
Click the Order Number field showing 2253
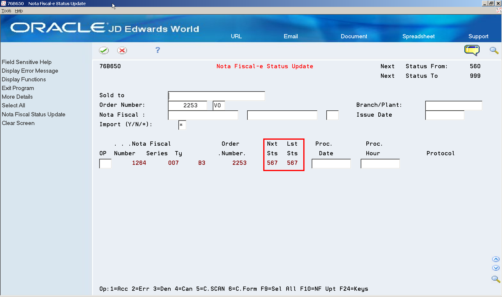point(188,106)
